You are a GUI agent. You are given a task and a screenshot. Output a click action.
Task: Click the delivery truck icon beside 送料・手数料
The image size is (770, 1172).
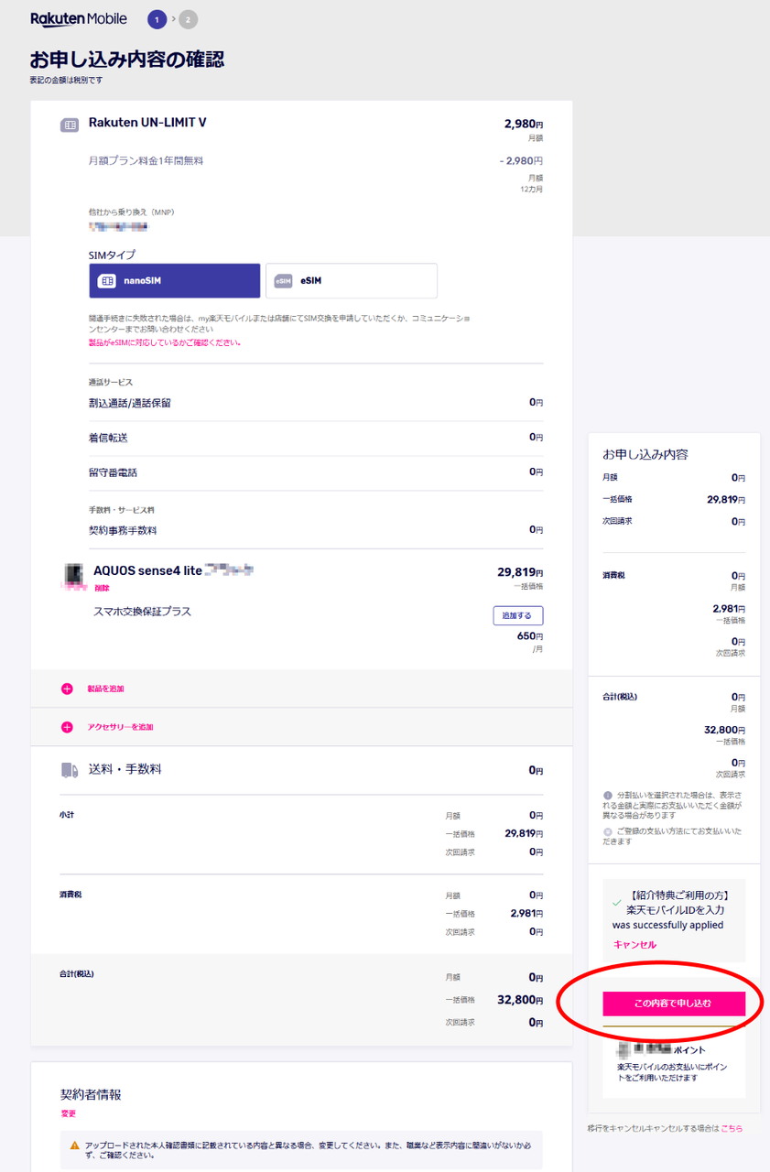click(x=70, y=771)
